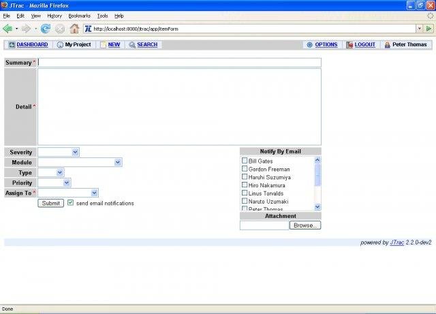Go back with the green Back arrow
The height and width of the screenshot is (314, 436).
click(7, 29)
